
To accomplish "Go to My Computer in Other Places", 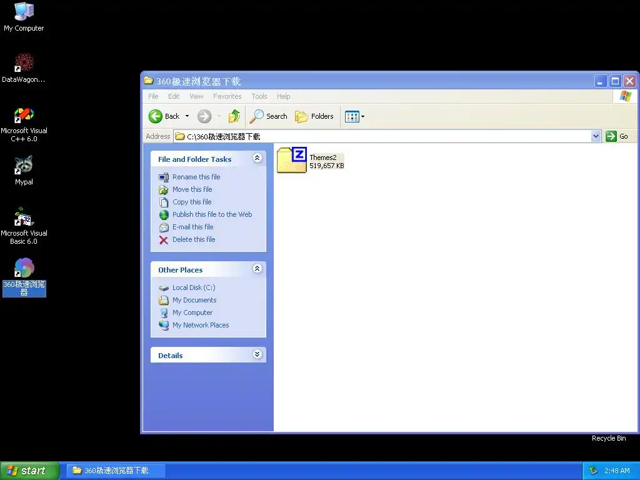I will pos(192,312).
